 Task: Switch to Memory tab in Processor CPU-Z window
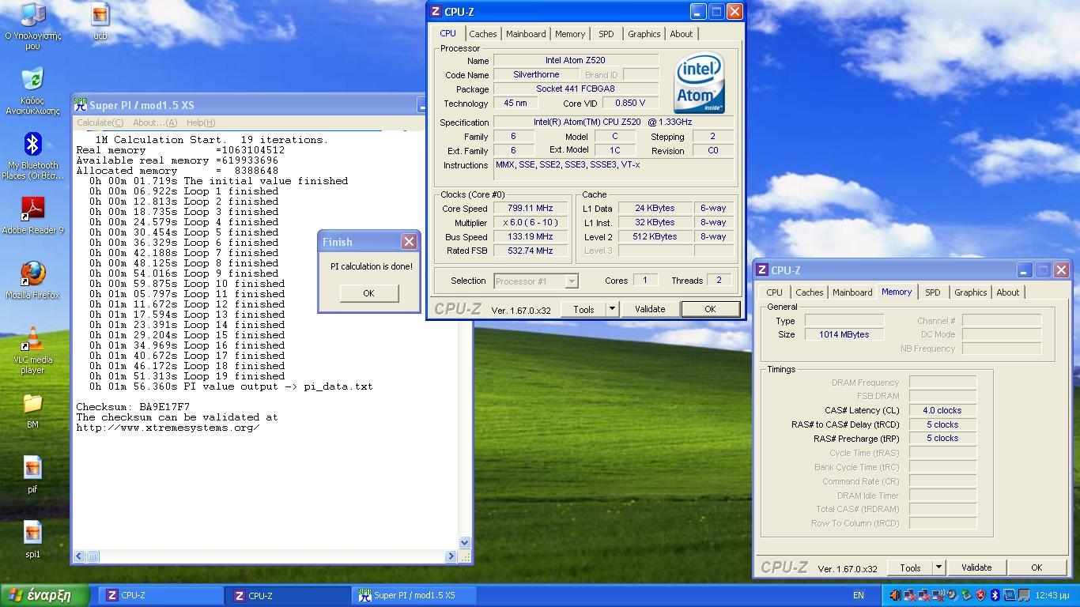pyautogui.click(x=570, y=34)
